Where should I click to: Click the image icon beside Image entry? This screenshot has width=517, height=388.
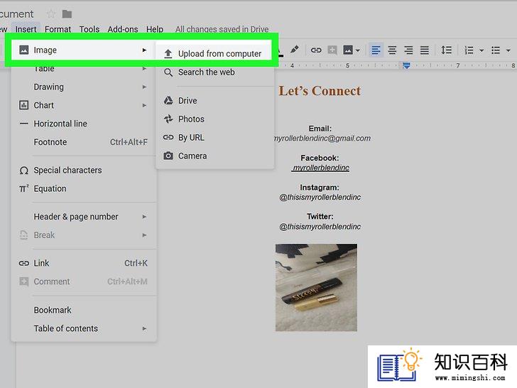coord(23,50)
